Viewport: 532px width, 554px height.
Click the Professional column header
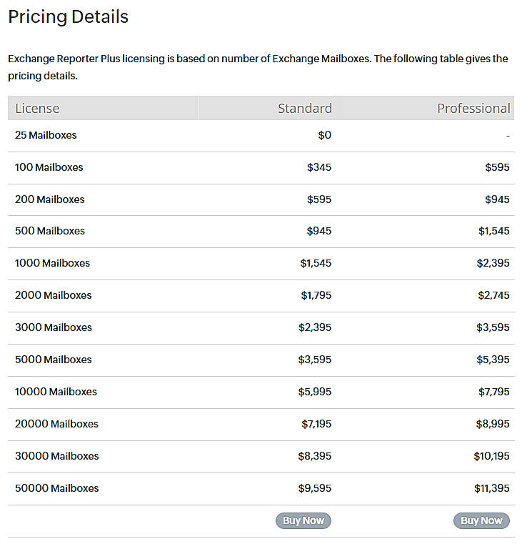(473, 109)
